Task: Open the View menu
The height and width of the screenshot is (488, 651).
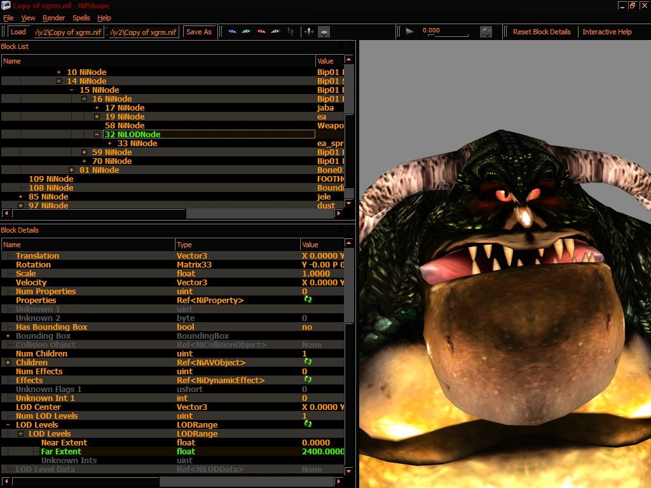Action: 28,18
